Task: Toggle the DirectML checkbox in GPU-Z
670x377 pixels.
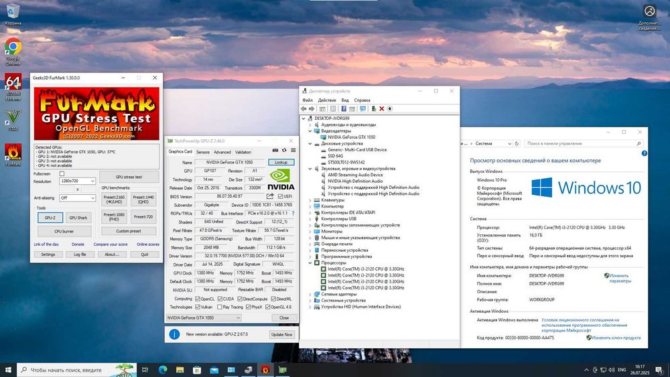Action: point(273,299)
